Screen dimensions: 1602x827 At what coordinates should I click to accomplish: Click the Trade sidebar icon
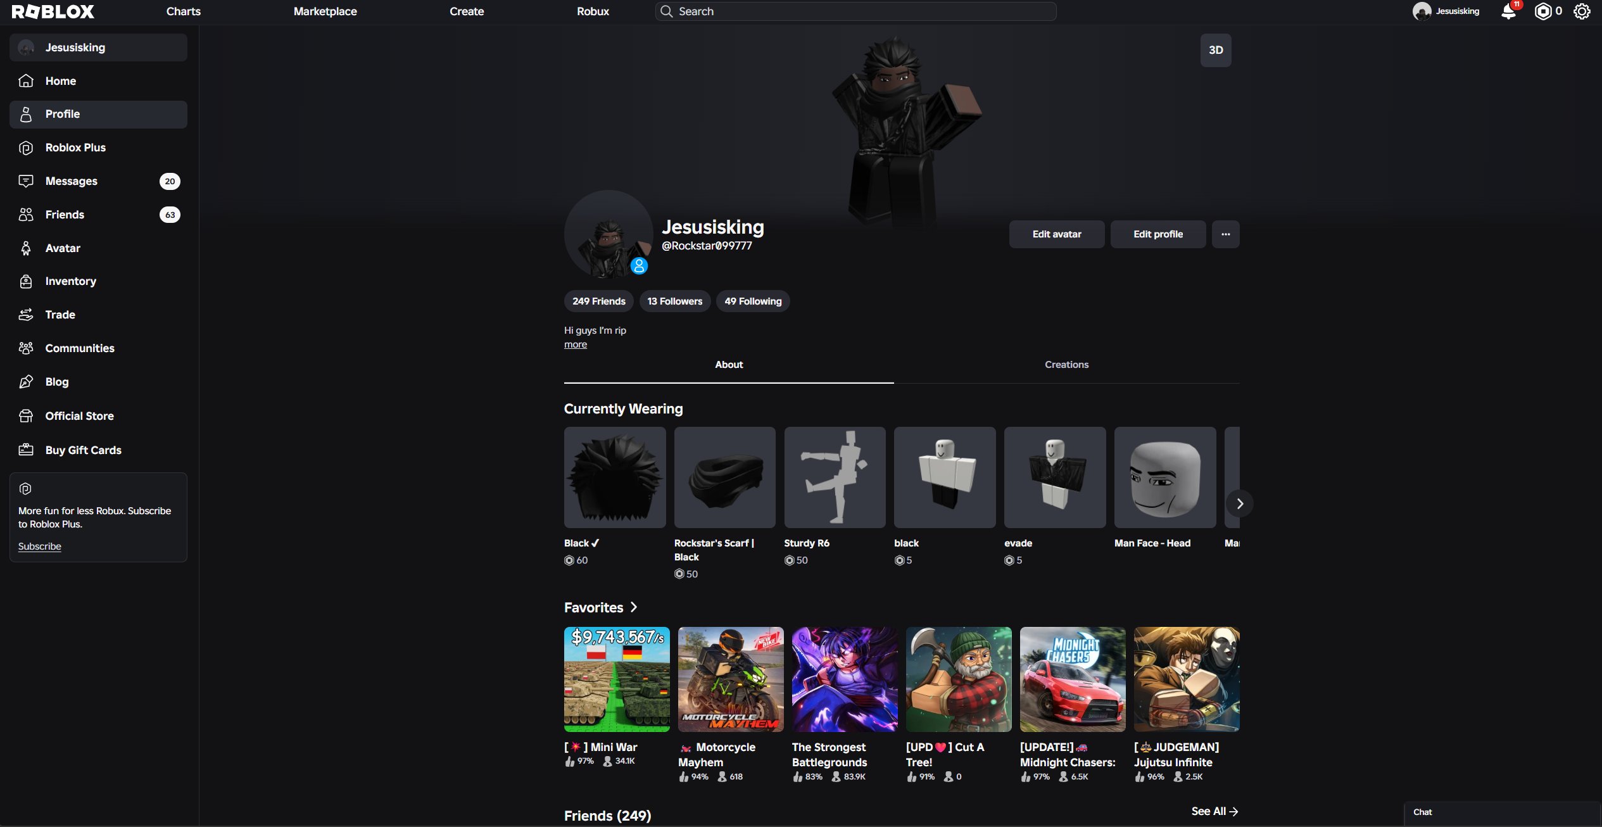(x=26, y=315)
